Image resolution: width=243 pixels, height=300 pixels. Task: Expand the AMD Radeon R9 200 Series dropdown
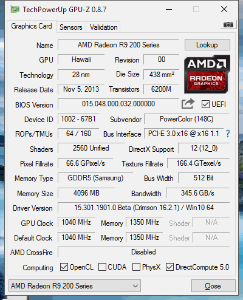[75, 286]
